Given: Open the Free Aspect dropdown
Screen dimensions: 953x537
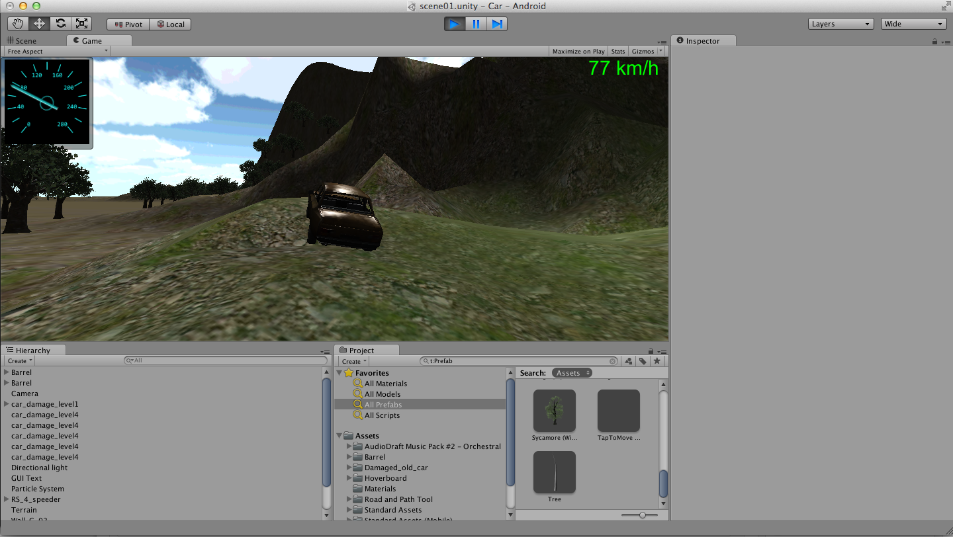Looking at the screenshot, I should pyautogui.click(x=56, y=51).
